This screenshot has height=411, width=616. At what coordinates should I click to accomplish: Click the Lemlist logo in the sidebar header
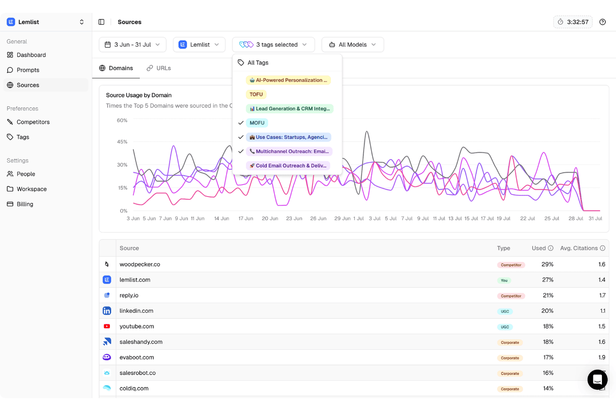[11, 22]
